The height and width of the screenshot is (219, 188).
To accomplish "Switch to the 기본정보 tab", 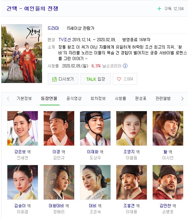I will (x=24, y=98).
